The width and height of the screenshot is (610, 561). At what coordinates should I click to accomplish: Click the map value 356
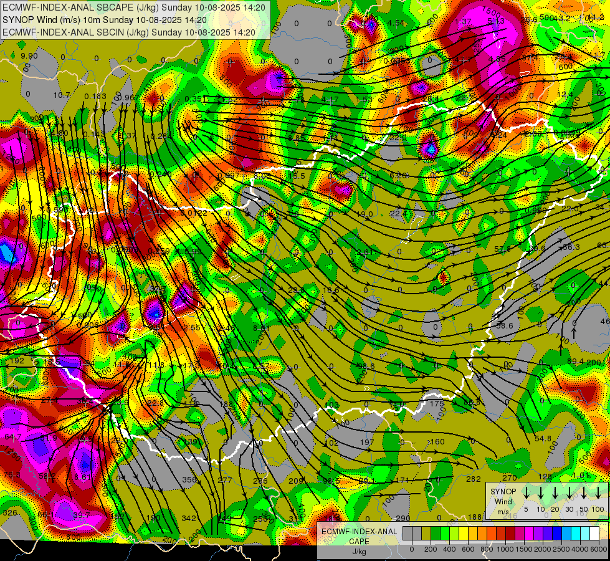click(x=189, y=479)
